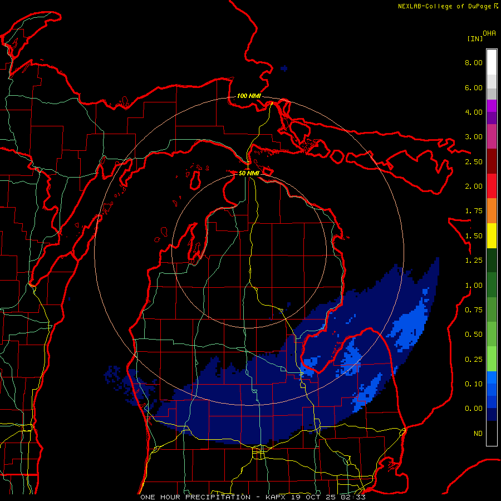
Task: Click the OHA product code label
Action: click(x=489, y=33)
